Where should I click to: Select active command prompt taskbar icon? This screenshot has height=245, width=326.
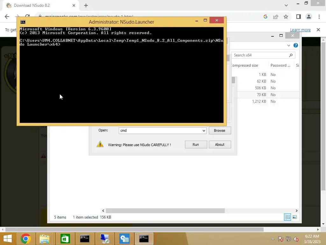[x=144, y=239]
